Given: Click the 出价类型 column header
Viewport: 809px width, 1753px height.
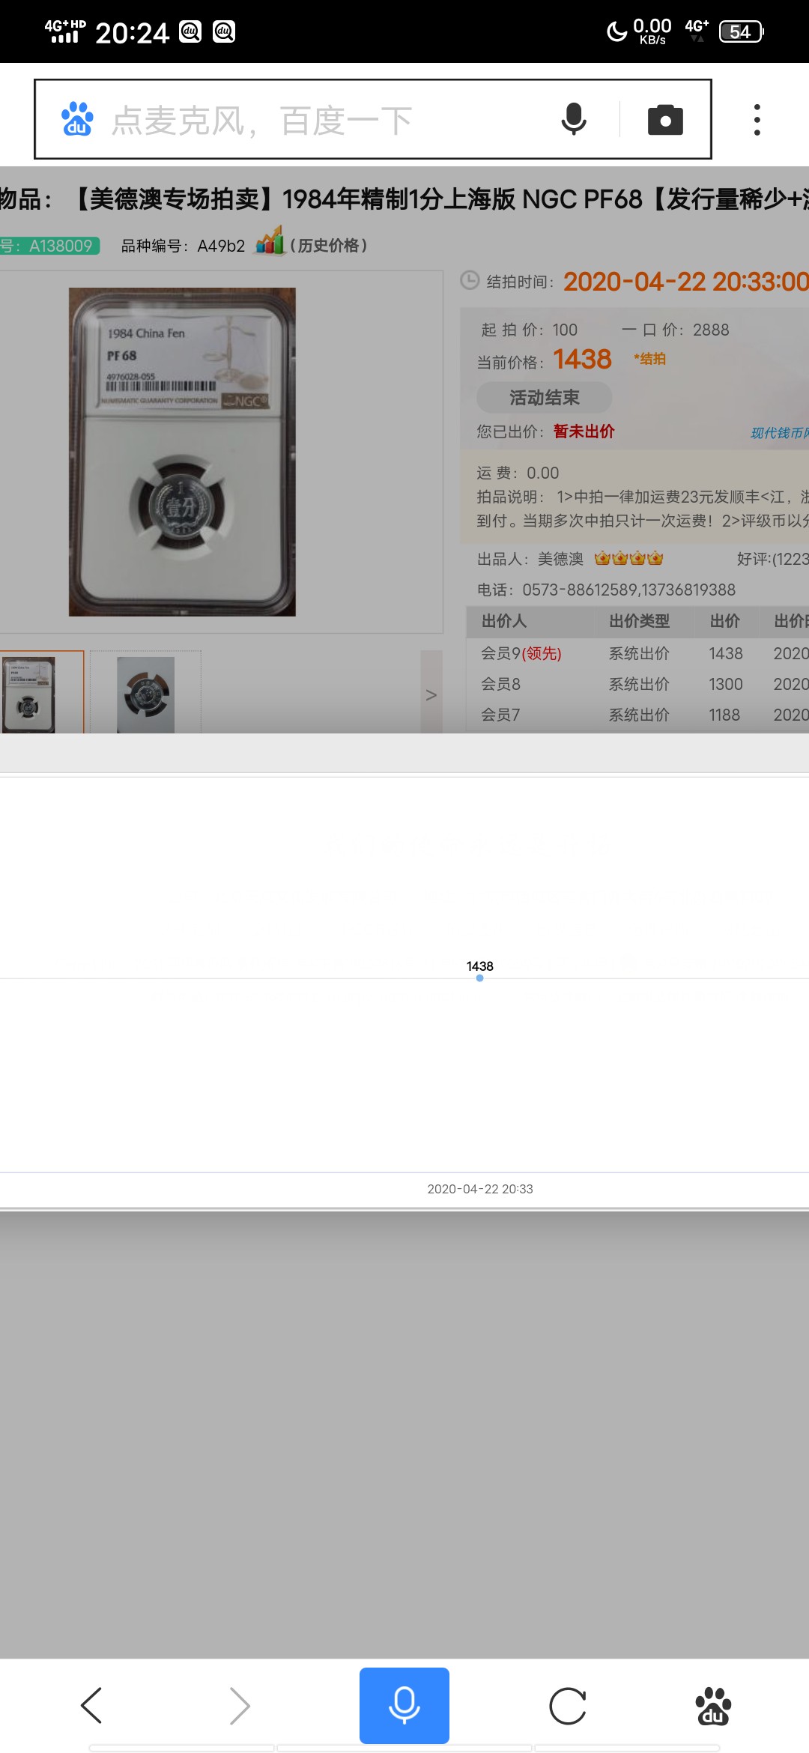Looking at the screenshot, I should tap(639, 621).
